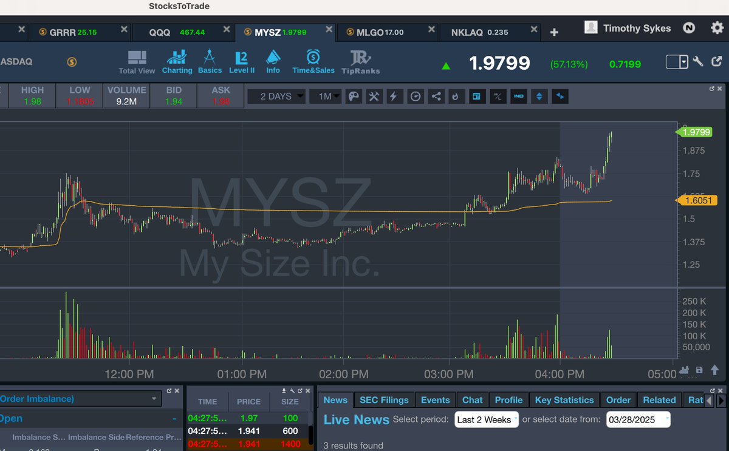Open the Charting module
This screenshot has height=451, width=729.
click(x=177, y=63)
